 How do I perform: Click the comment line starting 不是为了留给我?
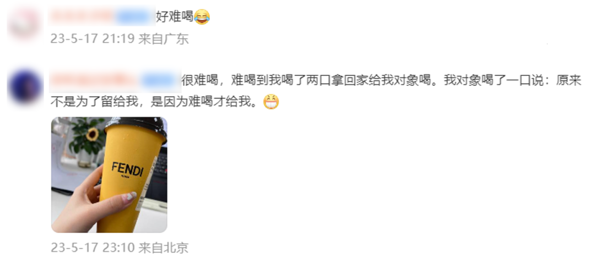coord(156,102)
